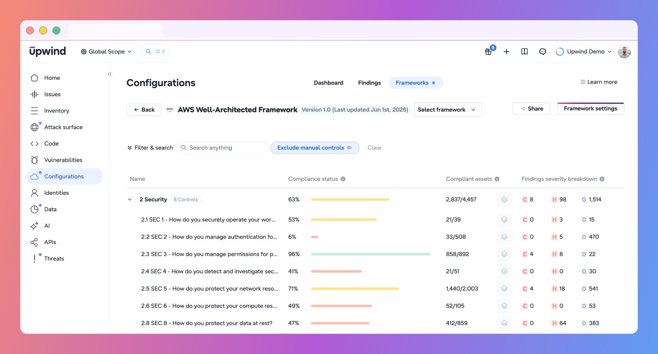Viewport: 658px width, 354px height.
Task: Open the Upwind Demo account dropdown
Action: click(583, 52)
